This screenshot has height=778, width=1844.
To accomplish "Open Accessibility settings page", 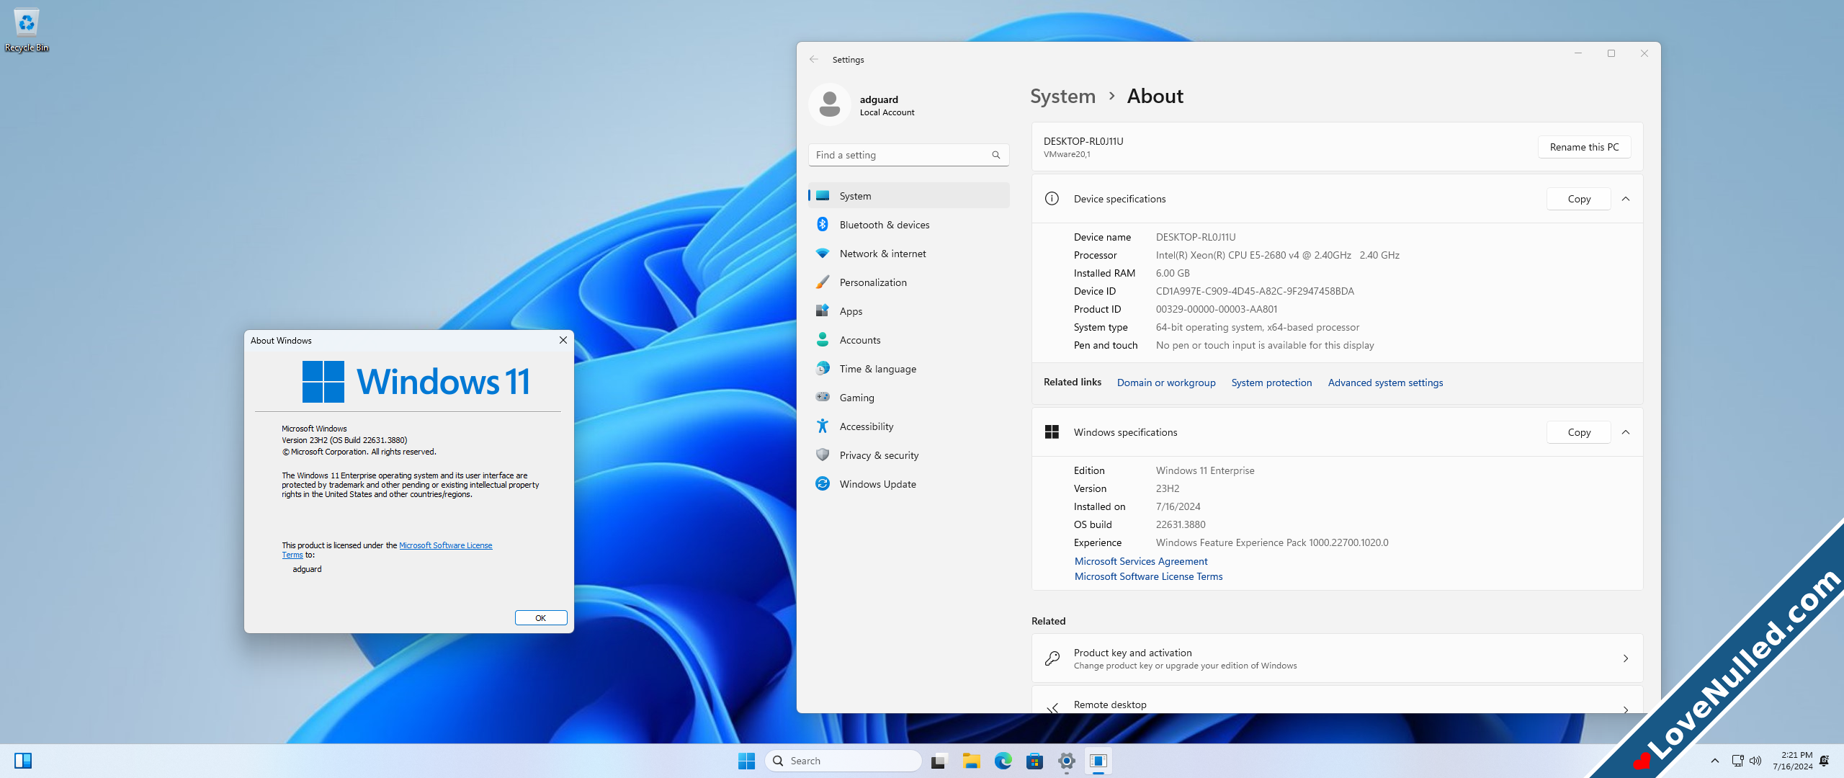I will [908, 426].
